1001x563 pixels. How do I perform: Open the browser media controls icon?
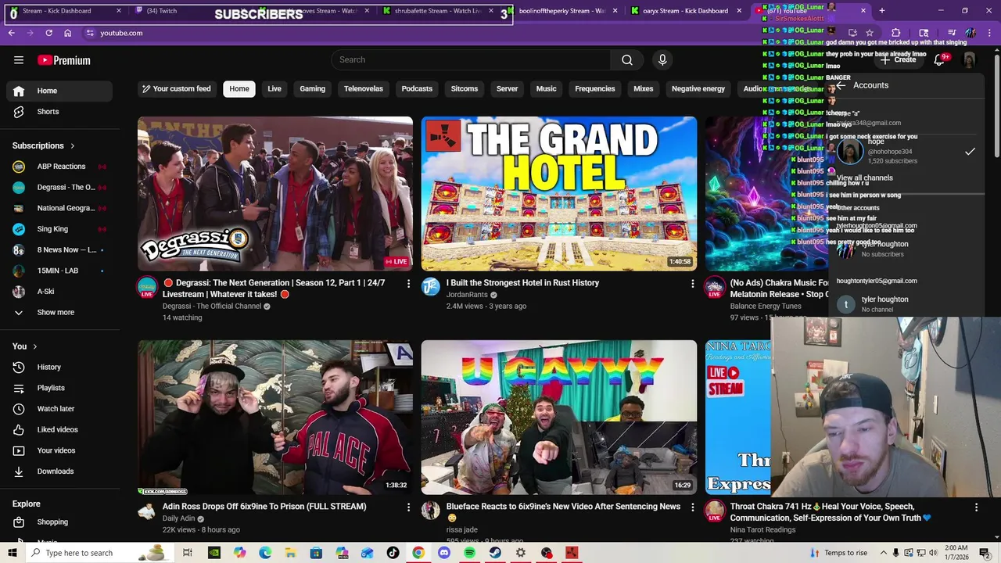[x=952, y=33]
